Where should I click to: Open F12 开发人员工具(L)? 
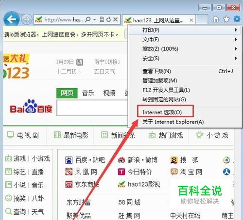[x=185, y=90]
